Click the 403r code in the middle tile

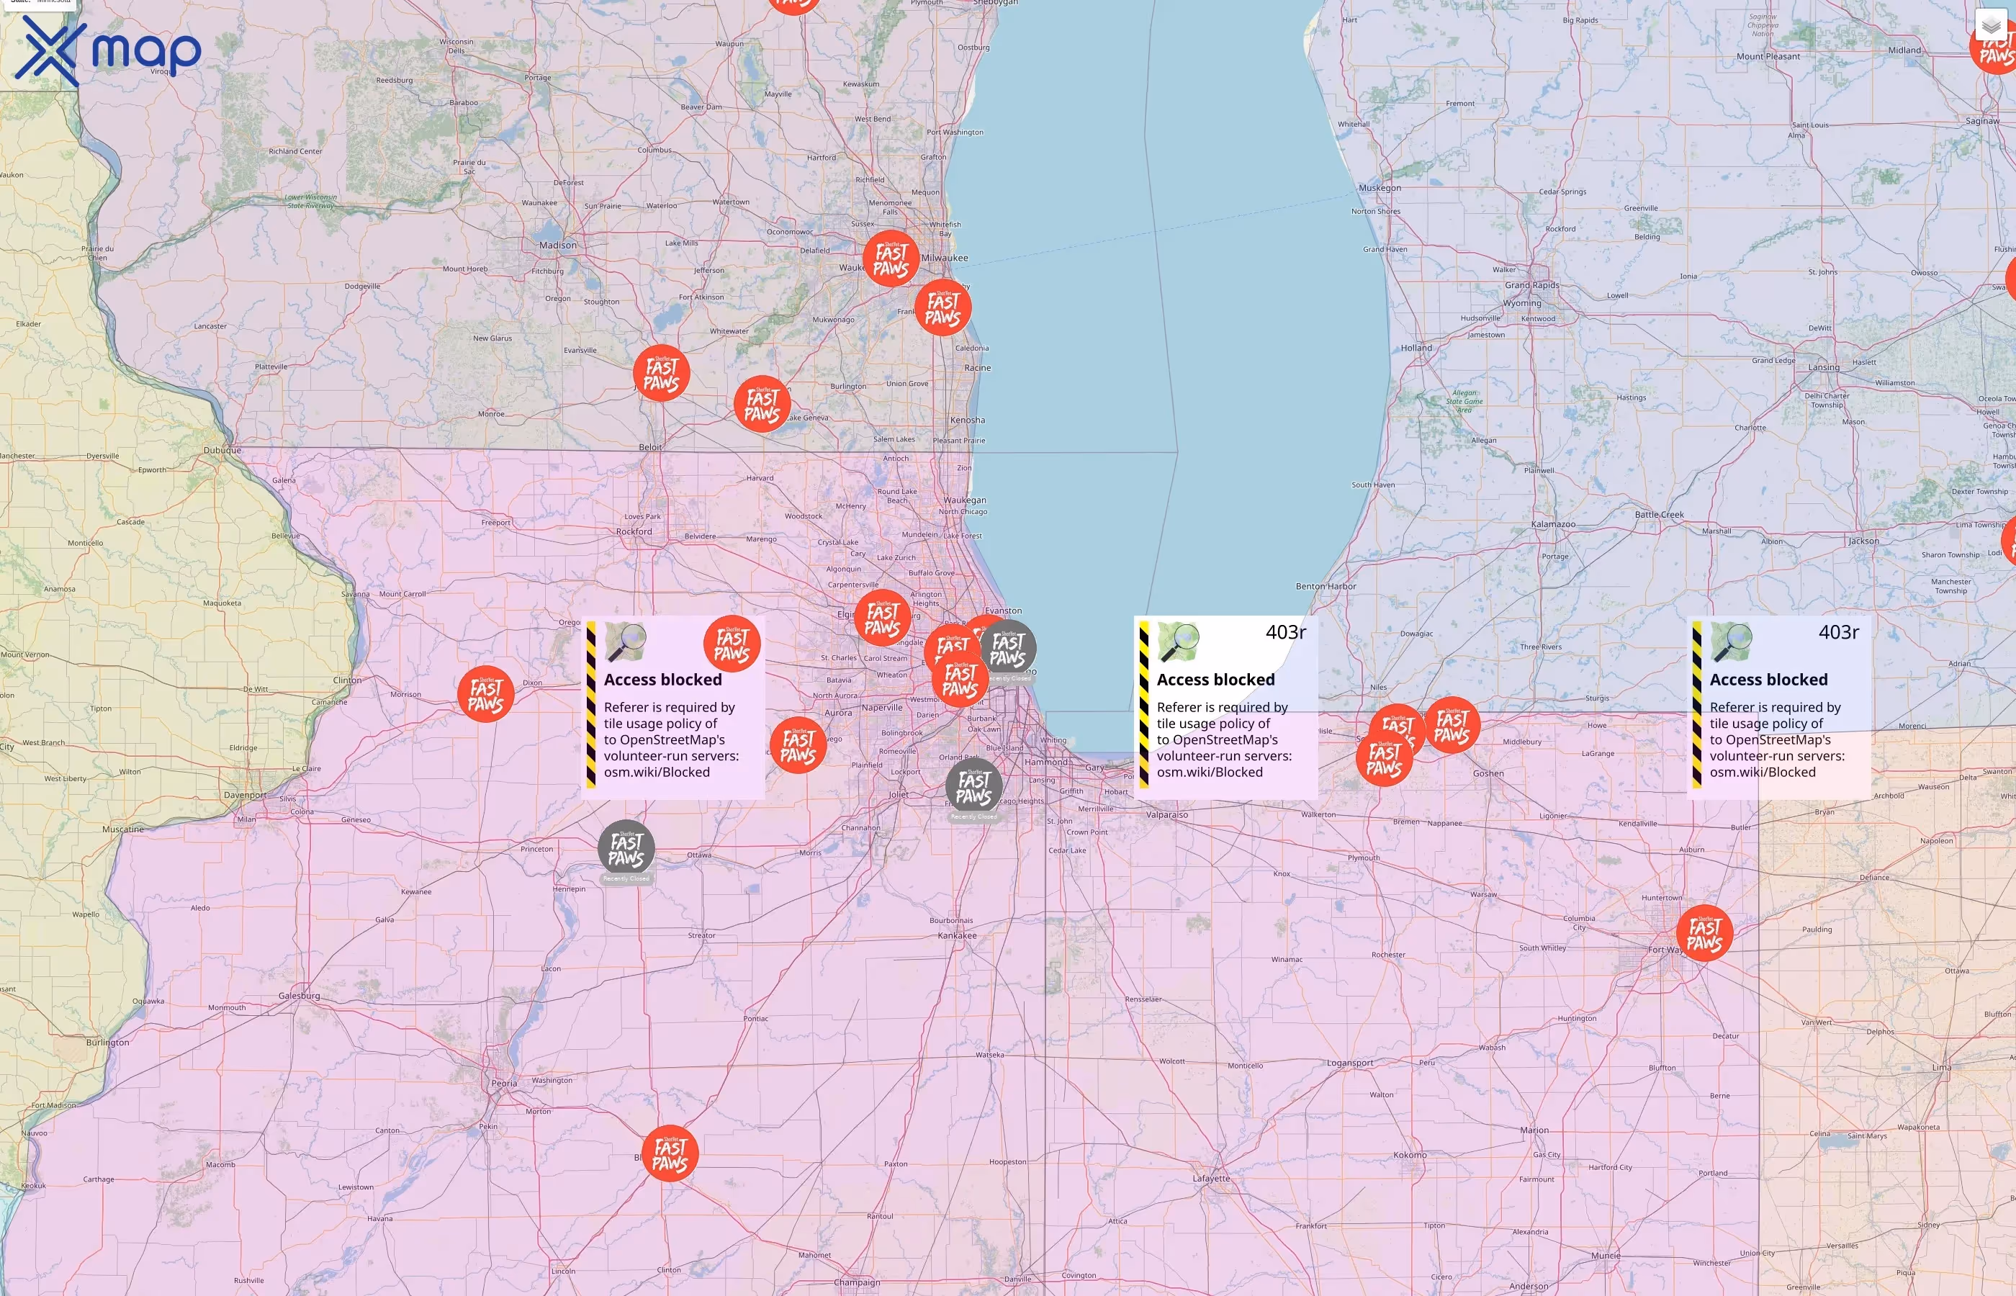click(1286, 633)
